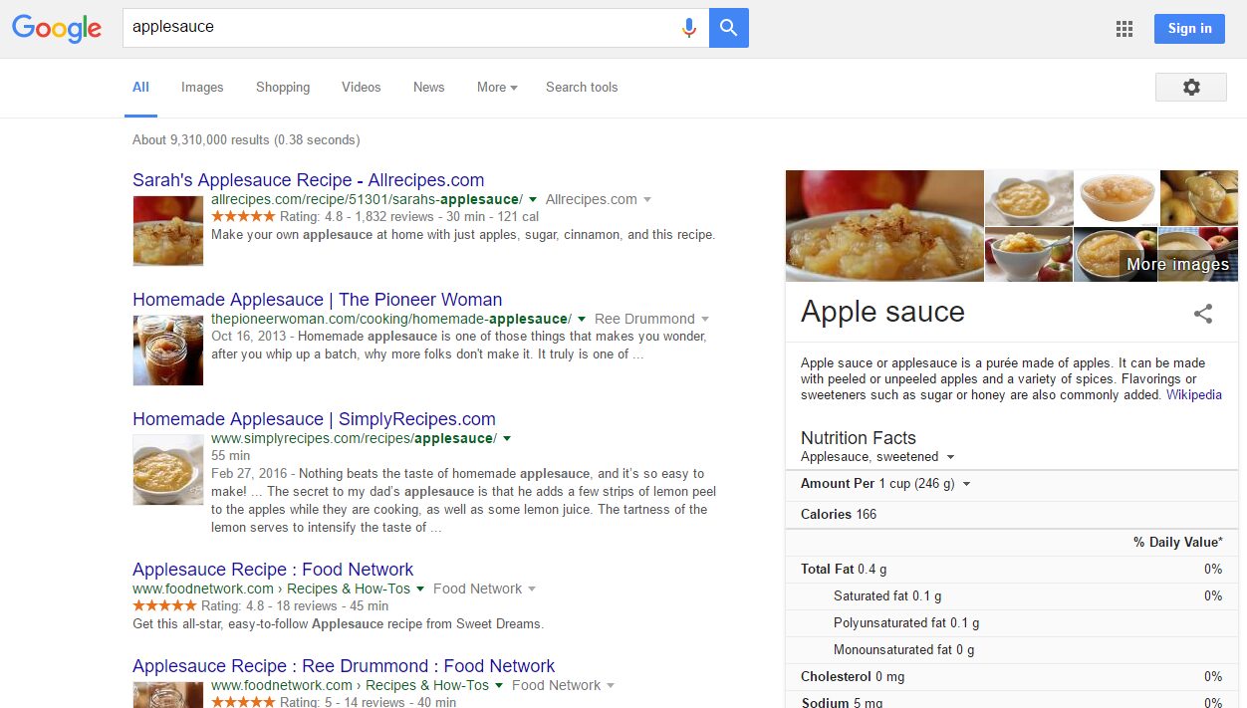Click star rating of Allrecipes result

[243, 216]
